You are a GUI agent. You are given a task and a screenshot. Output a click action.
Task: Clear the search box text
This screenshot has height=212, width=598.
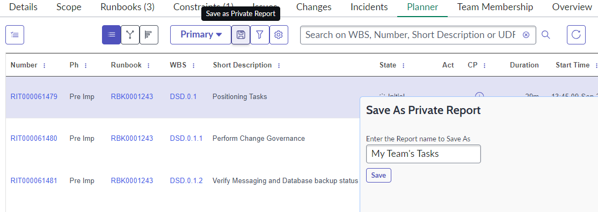coord(526,35)
